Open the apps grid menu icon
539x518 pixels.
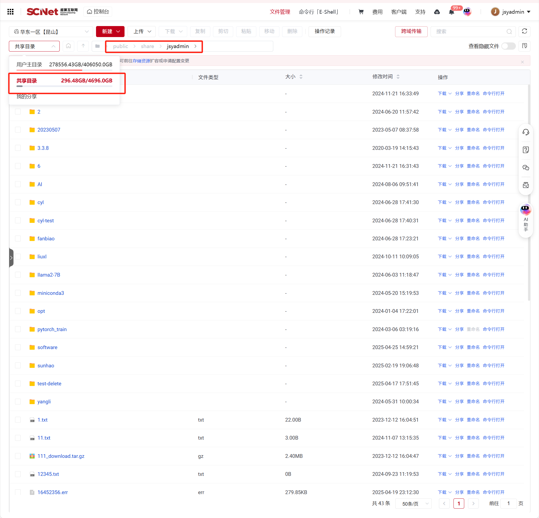pyautogui.click(x=10, y=12)
